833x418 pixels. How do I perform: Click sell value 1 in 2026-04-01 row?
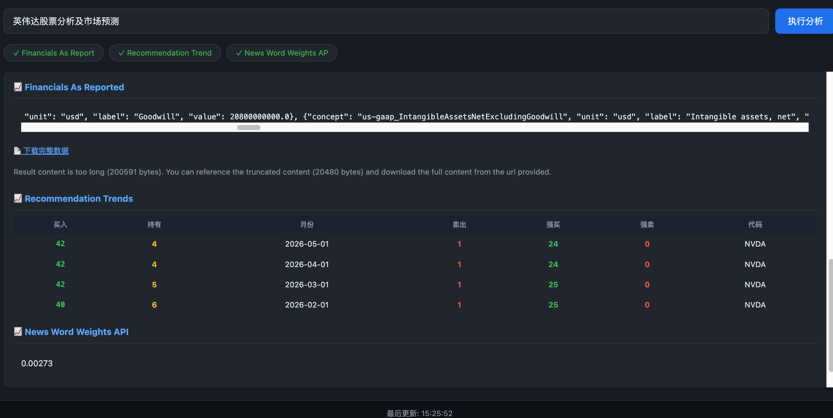click(459, 264)
